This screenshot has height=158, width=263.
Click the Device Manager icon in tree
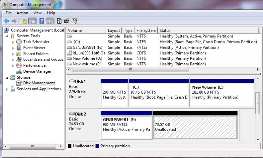tap(19, 71)
